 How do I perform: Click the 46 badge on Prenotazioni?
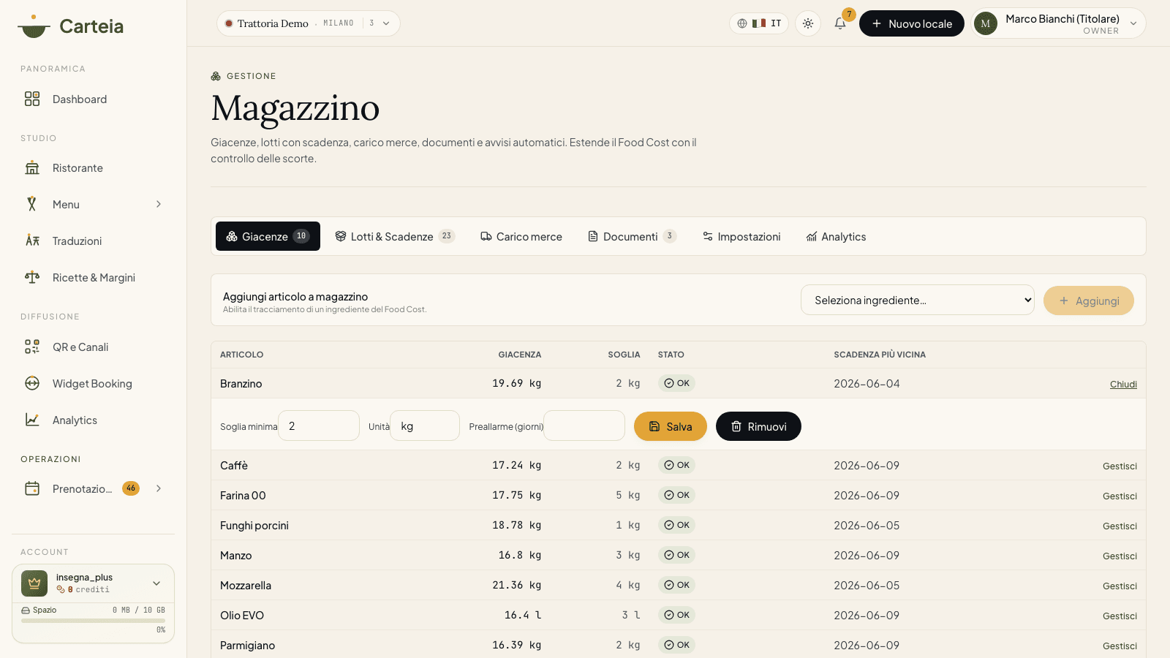131,488
